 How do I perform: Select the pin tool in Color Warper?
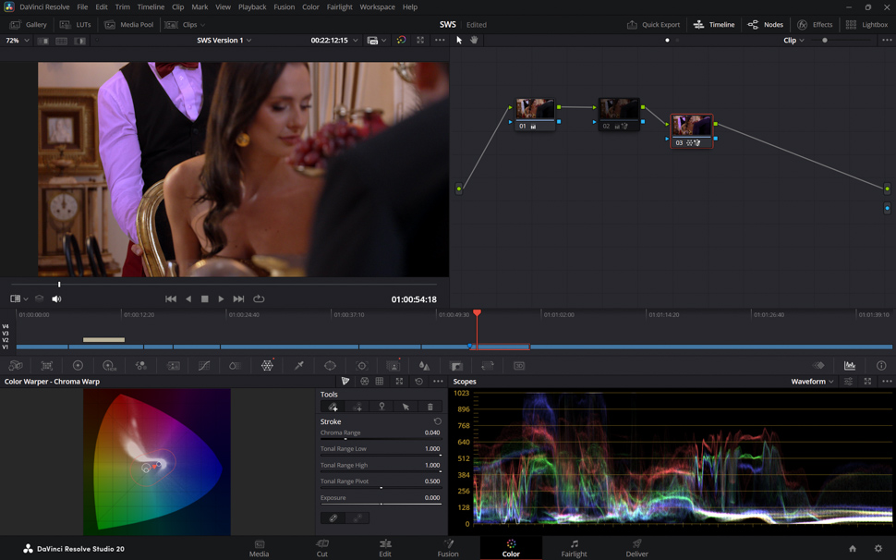pyautogui.click(x=381, y=407)
